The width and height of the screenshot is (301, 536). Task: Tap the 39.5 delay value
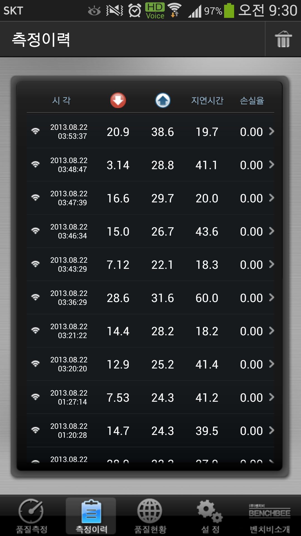(207, 431)
